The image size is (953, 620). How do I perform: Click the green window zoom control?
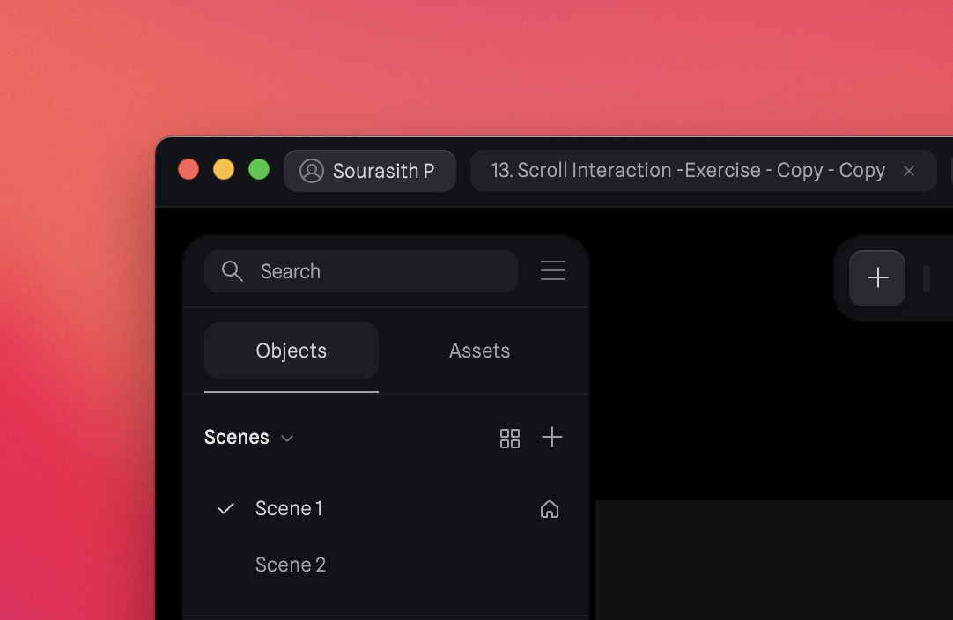[x=258, y=169]
